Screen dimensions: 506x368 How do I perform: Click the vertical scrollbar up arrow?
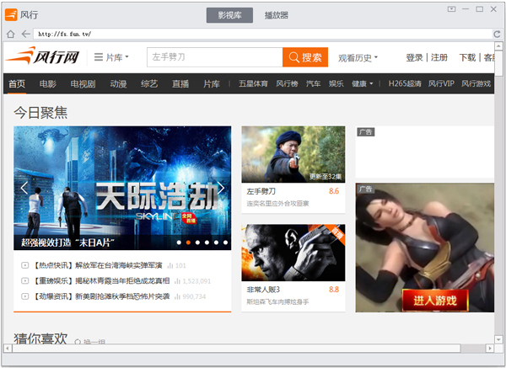(x=498, y=46)
